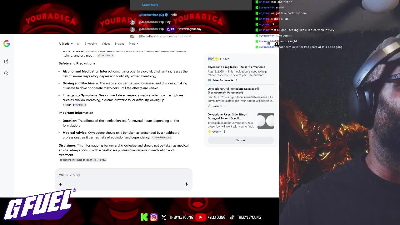This screenshot has width=400, height=225.
Task: Click the plus attach icon in Ask anything
Action: [60, 184]
